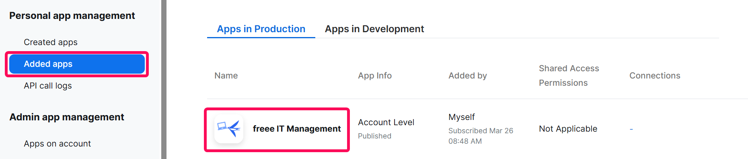748x159 pixels.
Task: Click the Myself added-by value
Action: [462, 117]
